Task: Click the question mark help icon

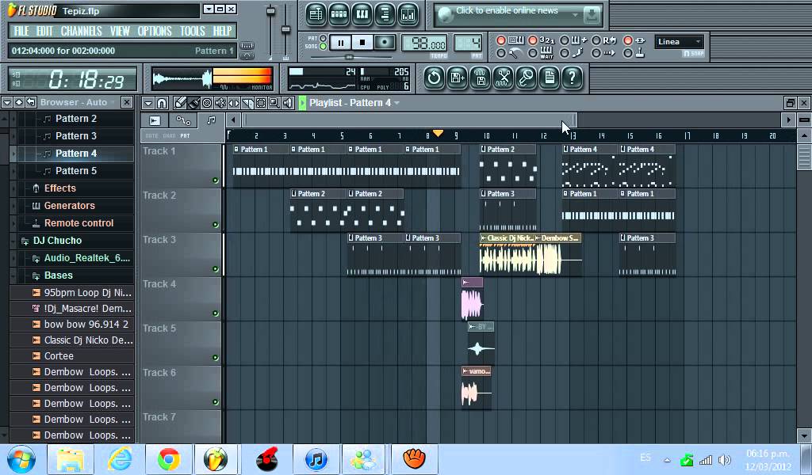Action: click(x=573, y=78)
